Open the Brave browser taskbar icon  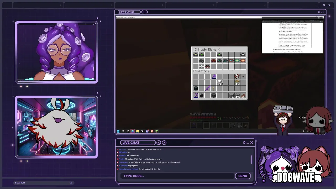click(x=152, y=131)
